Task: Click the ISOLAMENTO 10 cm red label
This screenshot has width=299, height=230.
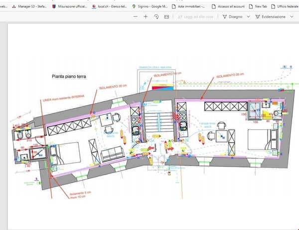Action: (166, 74)
